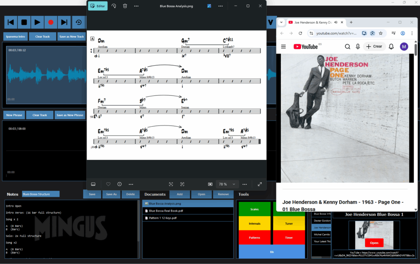The height and width of the screenshot is (264, 420).
Task: Open YouTube notifications bell
Action: pyautogui.click(x=391, y=47)
